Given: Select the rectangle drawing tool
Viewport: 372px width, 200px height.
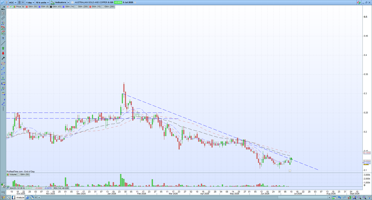Looking at the screenshot, I should 3,73.
